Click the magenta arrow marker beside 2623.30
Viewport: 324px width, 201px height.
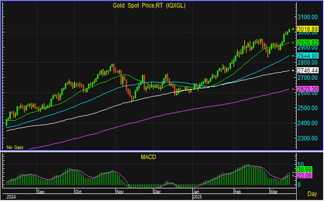(293, 89)
